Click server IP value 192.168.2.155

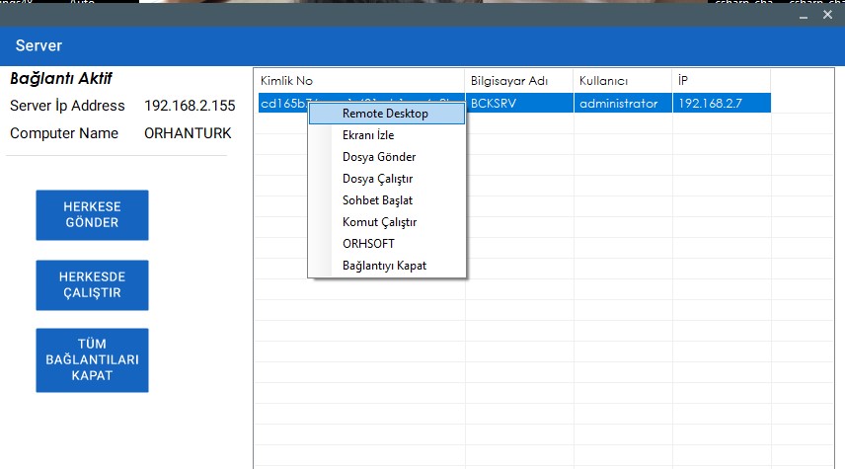[x=190, y=106]
